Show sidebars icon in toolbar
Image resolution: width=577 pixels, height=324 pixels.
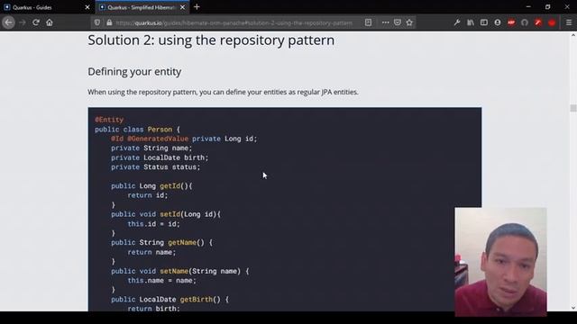click(484, 22)
